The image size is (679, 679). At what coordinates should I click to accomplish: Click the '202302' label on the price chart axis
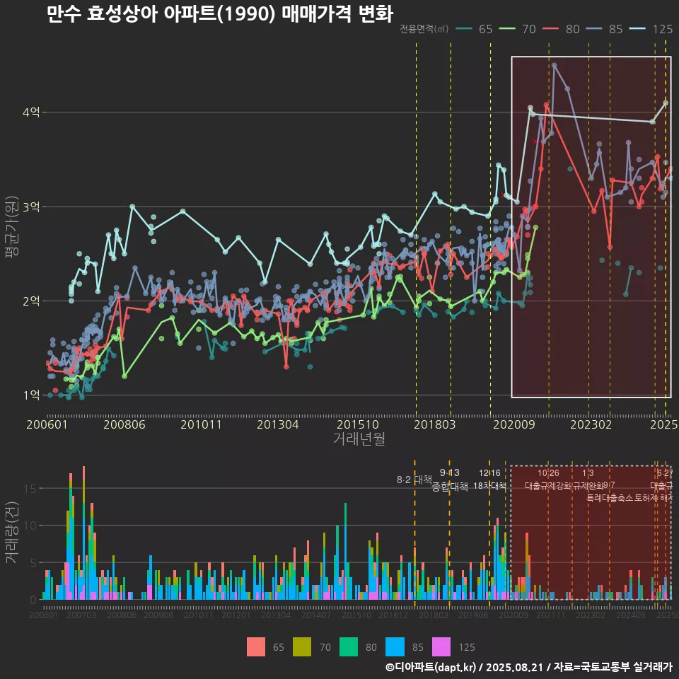[x=591, y=424]
